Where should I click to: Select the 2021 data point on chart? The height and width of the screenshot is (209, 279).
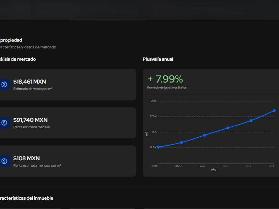[205, 135]
